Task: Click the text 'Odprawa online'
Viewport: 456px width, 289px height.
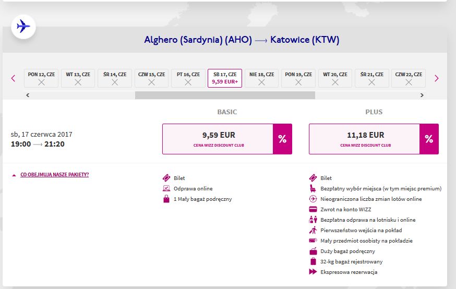Action: (x=193, y=188)
